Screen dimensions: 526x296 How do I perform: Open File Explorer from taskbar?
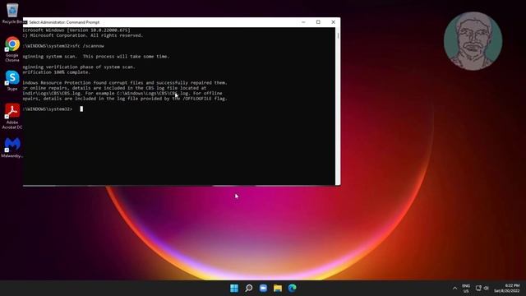coord(278,288)
